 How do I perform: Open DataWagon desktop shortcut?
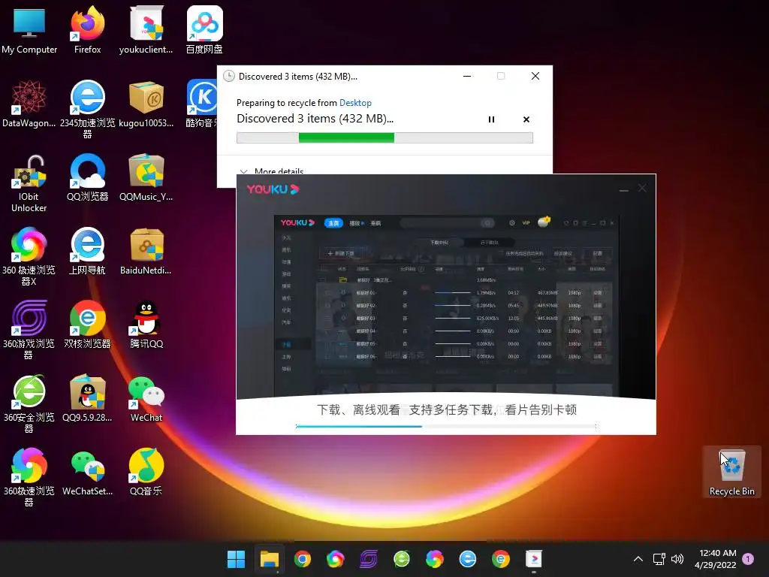(29, 104)
